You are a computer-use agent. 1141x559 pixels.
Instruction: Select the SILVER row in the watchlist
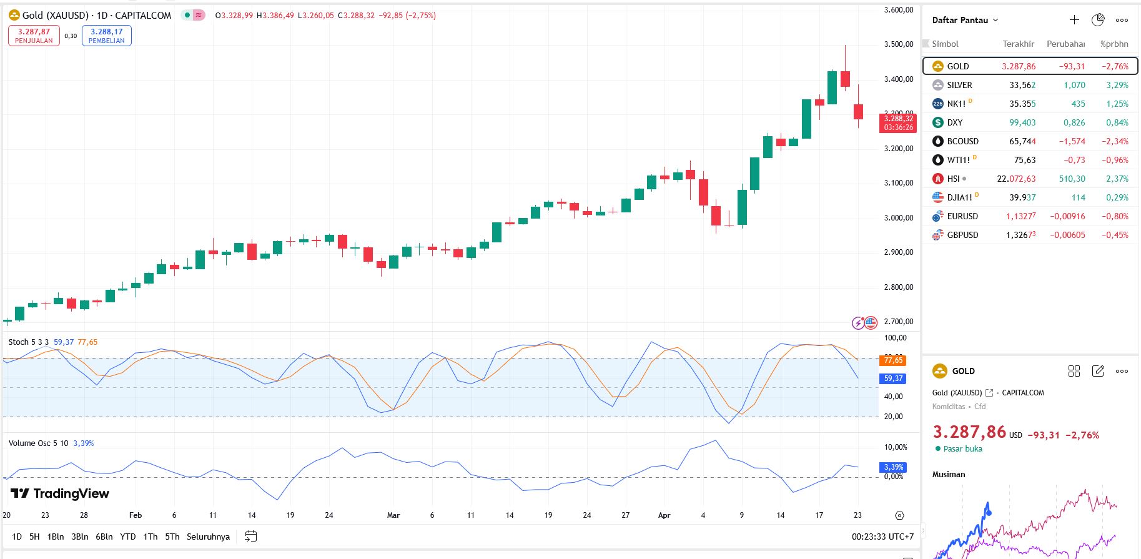1029,85
